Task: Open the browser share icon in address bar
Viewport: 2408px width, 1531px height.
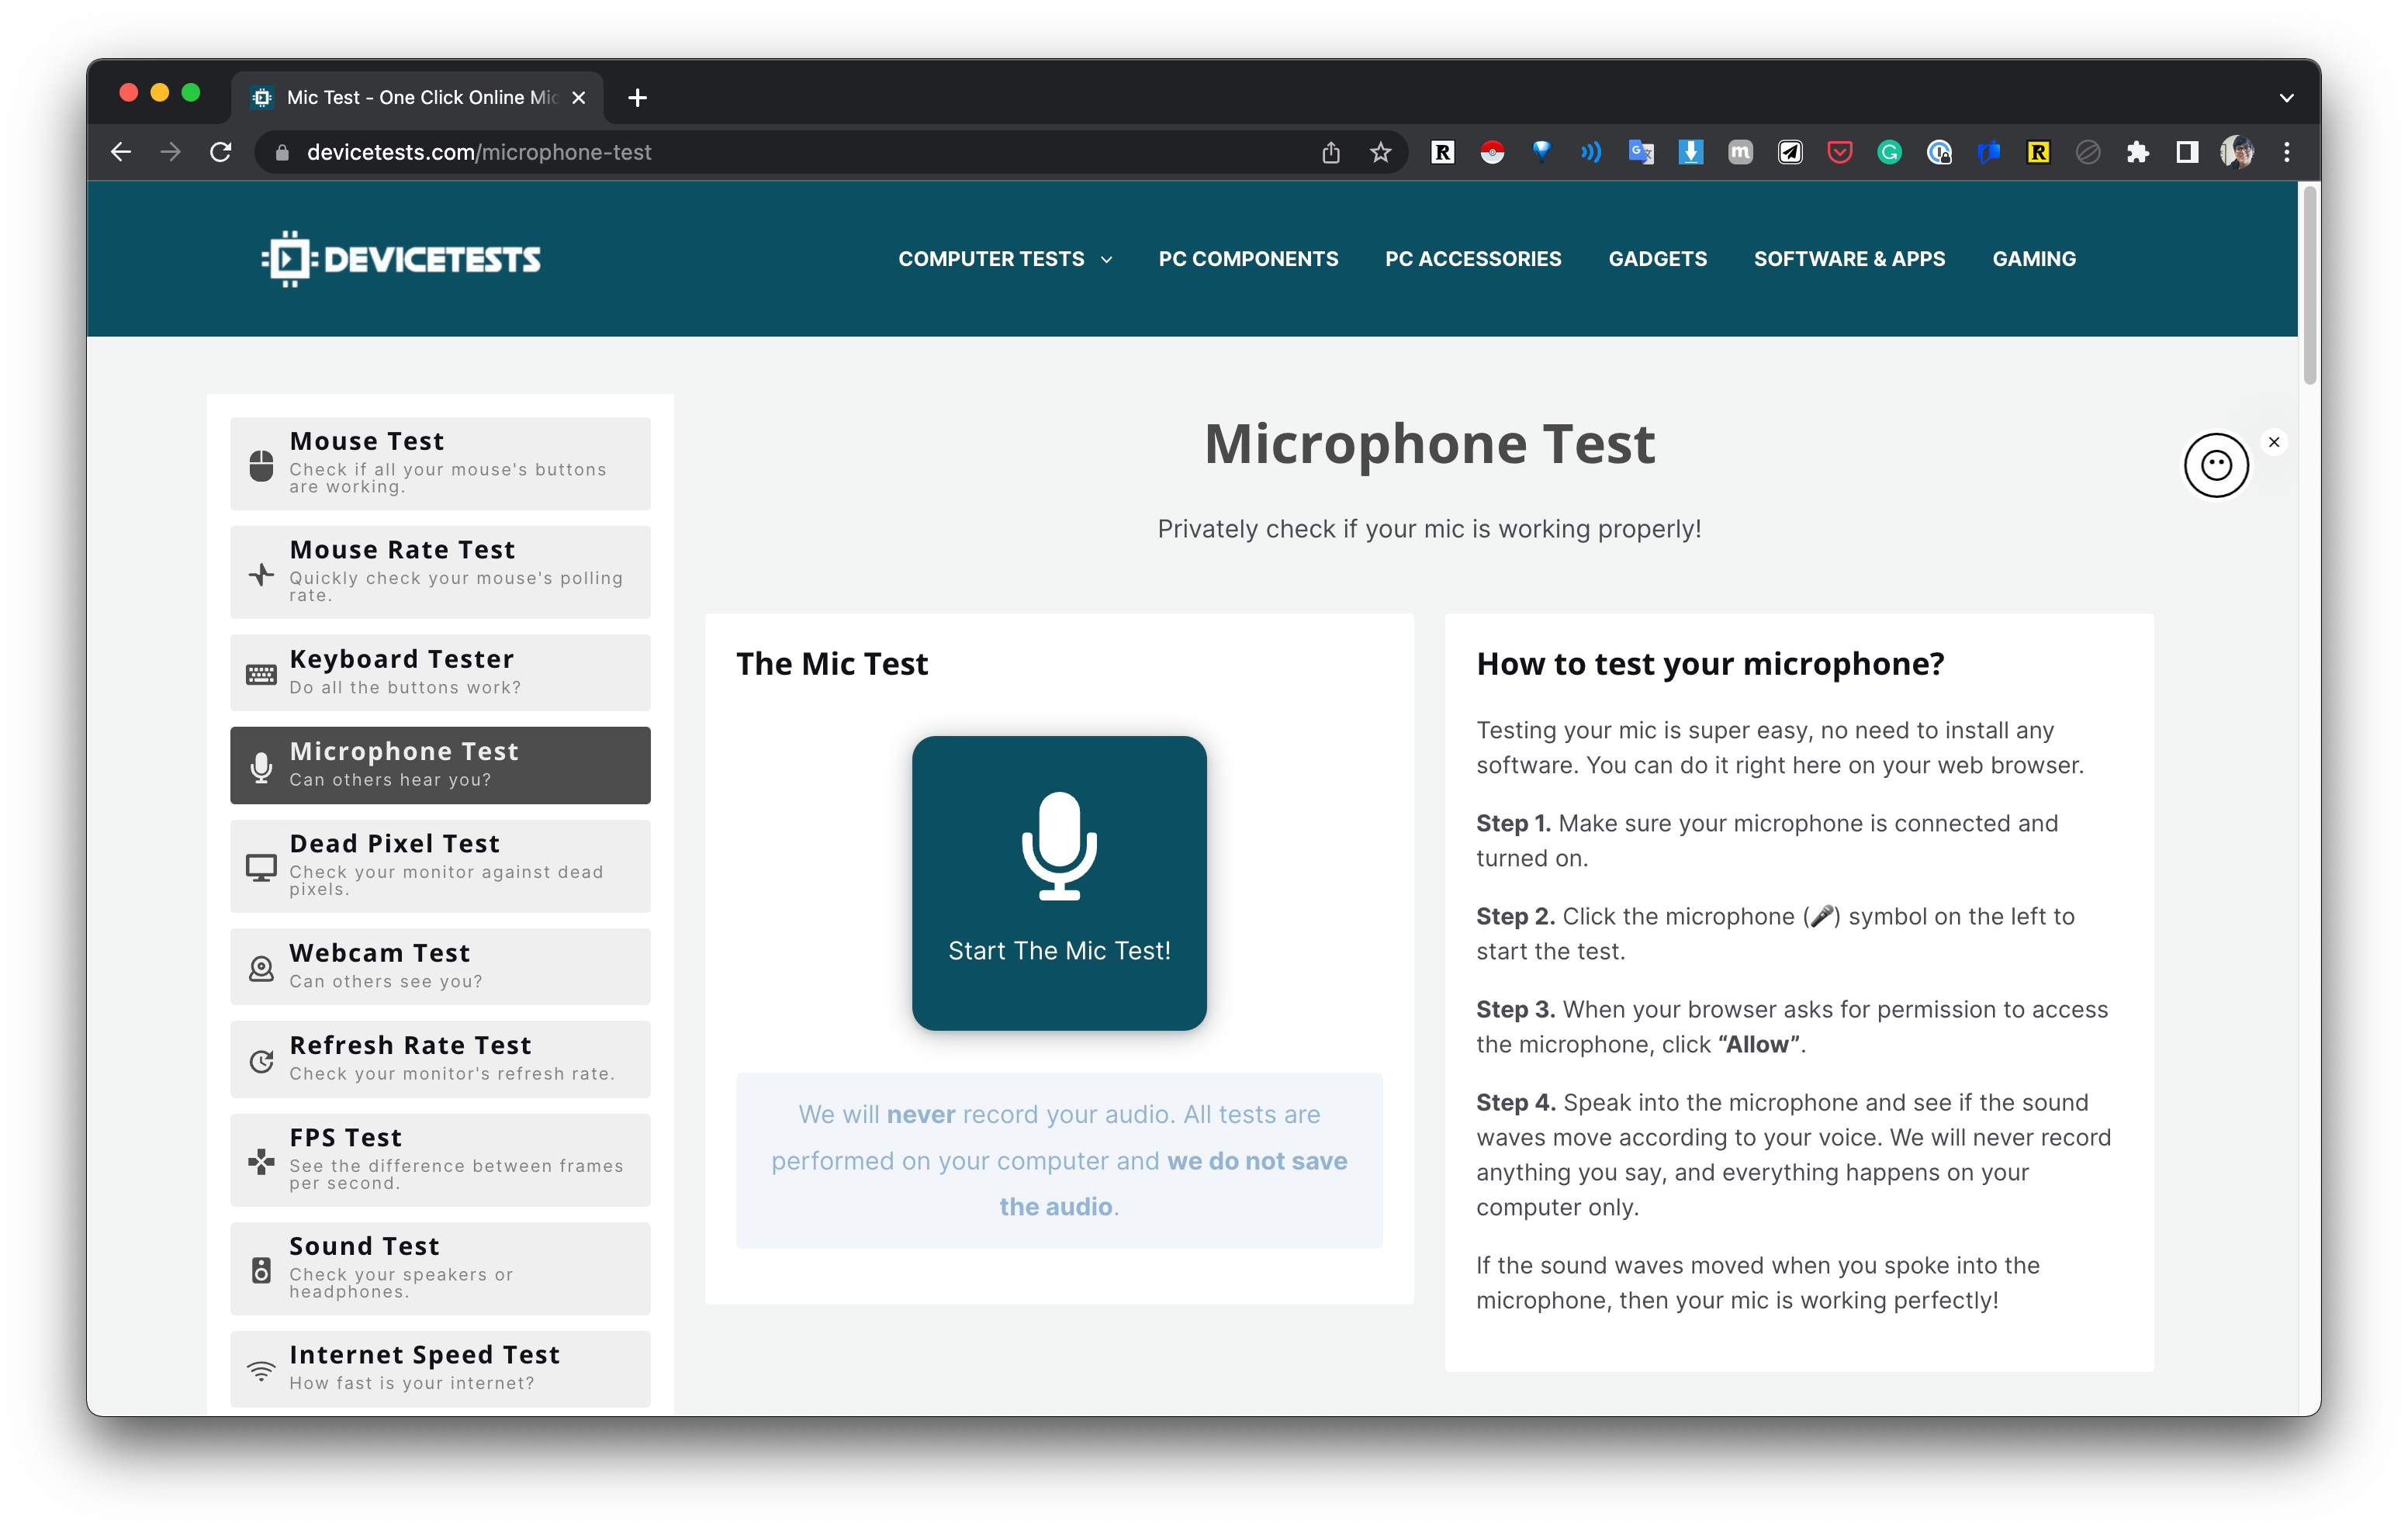Action: click(x=1330, y=152)
